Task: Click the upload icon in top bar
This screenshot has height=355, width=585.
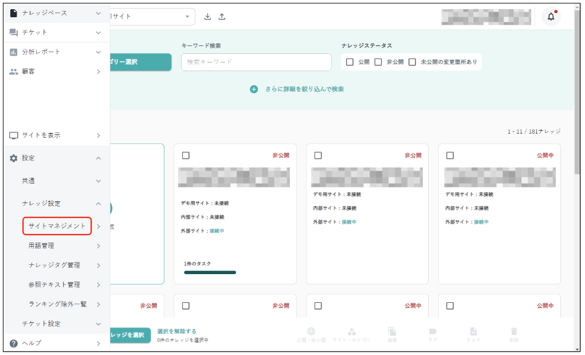Action: (222, 17)
